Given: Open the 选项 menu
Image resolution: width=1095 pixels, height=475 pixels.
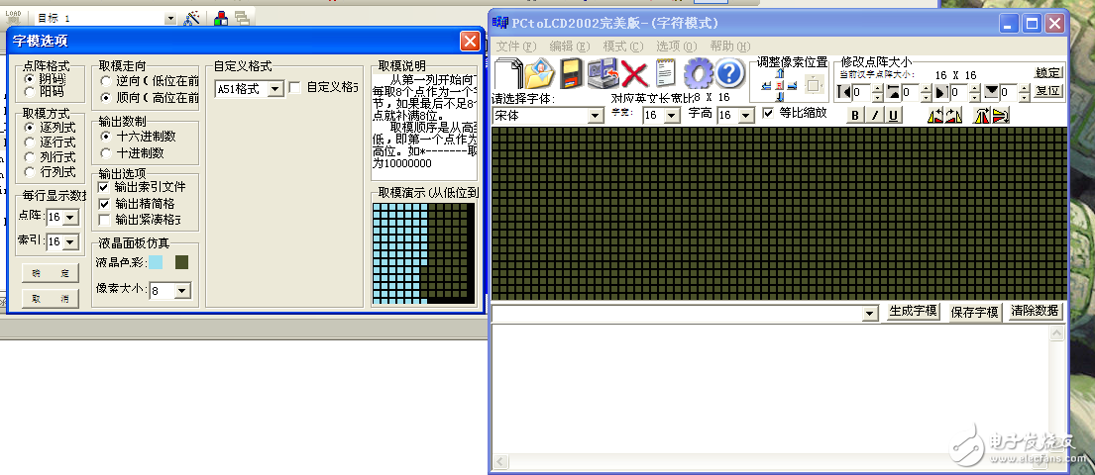Looking at the screenshot, I should [677, 47].
